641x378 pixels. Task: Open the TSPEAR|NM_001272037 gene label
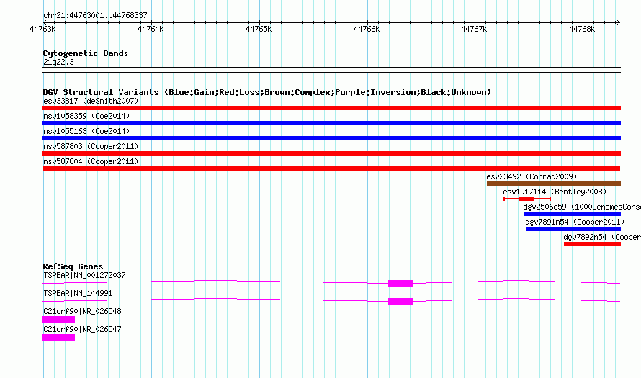coord(84,276)
